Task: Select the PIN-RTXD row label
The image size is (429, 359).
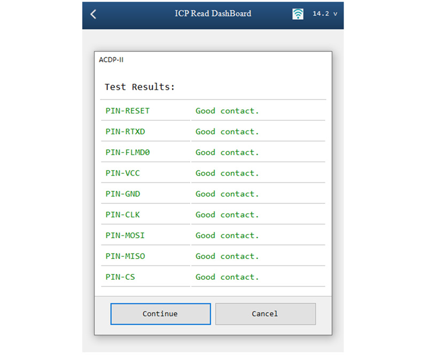Action: tap(126, 132)
